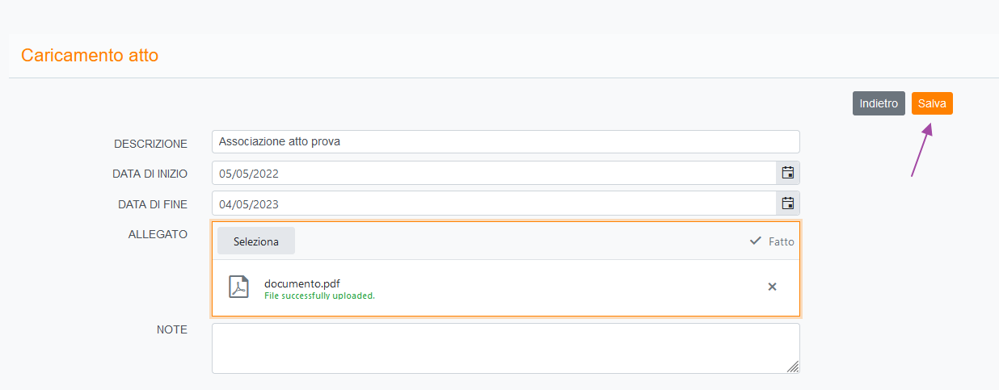This screenshot has width=999, height=390.
Task: Go back using the Indietro button
Action: pos(879,103)
